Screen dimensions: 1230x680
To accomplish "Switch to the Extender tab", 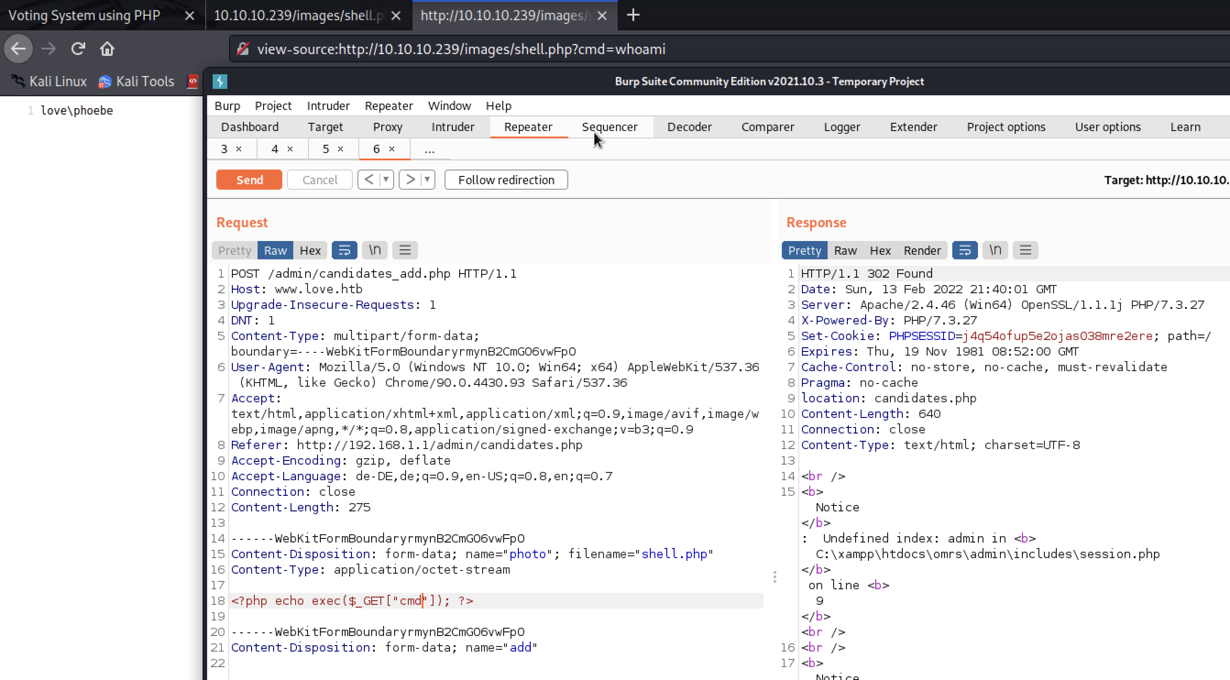I will 913,127.
